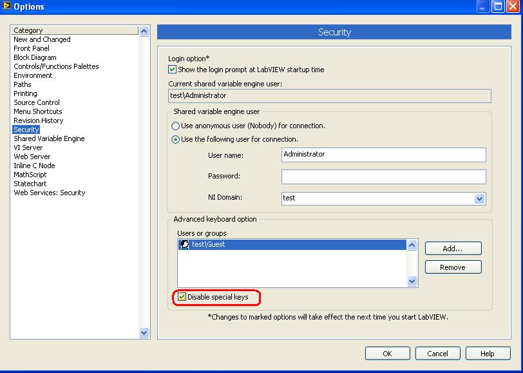Select the Security category
The image size is (523, 373).
click(26, 129)
